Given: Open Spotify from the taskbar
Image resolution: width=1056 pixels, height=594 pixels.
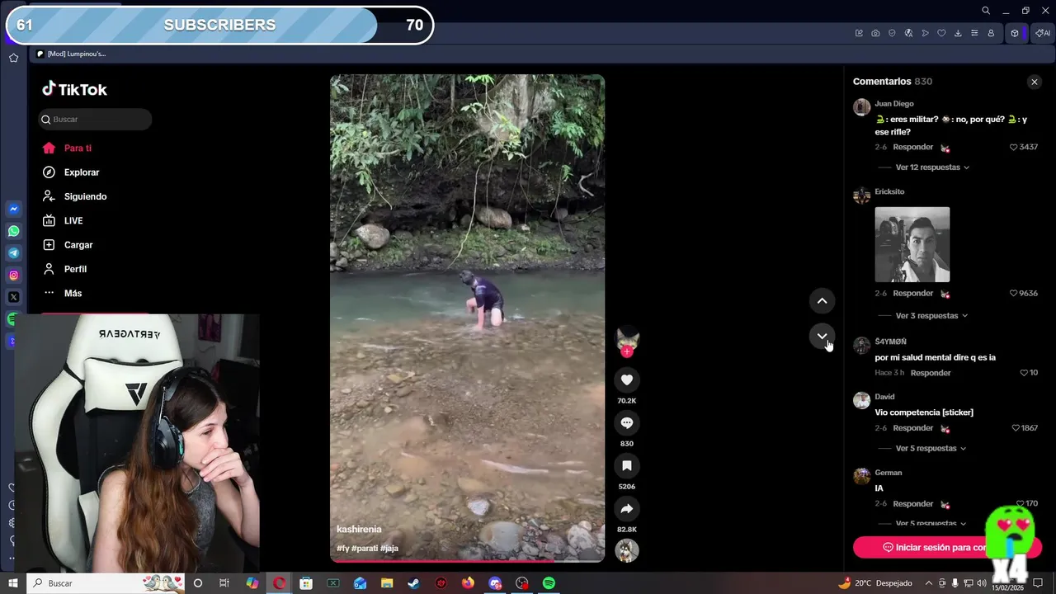Looking at the screenshot, I should point(549,583).
